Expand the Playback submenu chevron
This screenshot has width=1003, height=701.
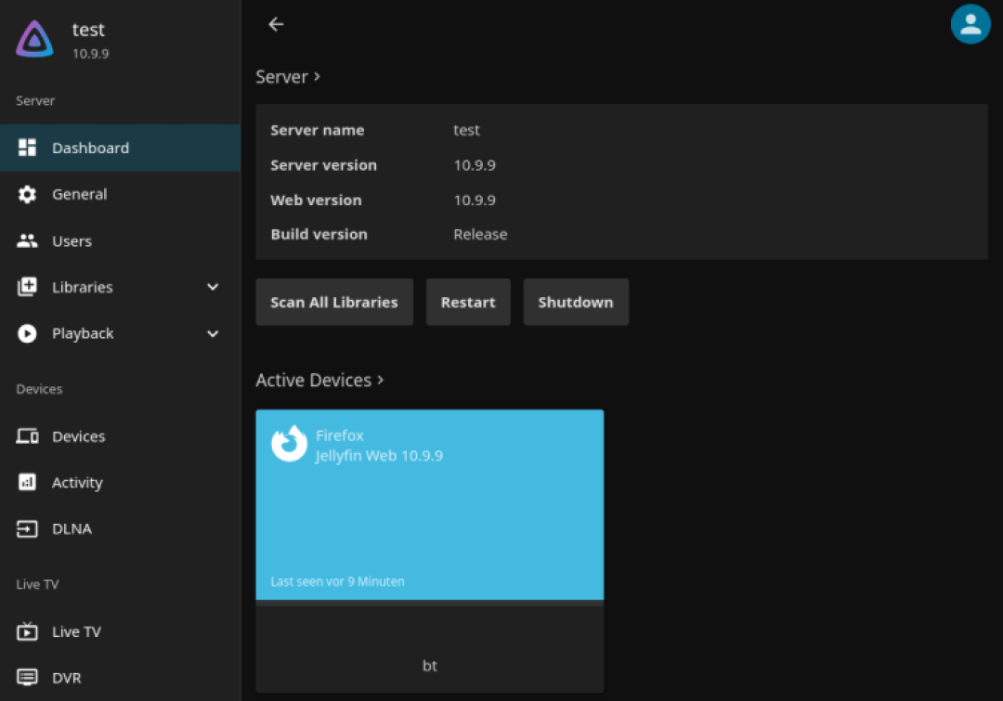tap(213, 333)
